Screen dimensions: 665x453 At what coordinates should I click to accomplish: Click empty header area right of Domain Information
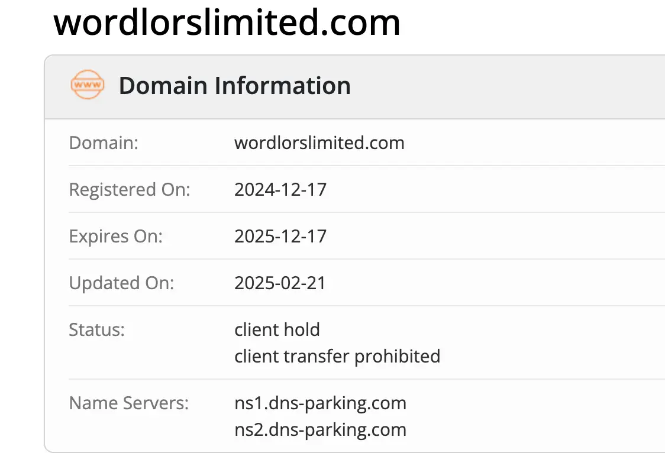[509, 86]
